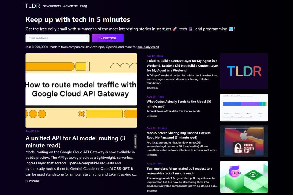This screenshot has width=293, height=195.
Task: Open "A unified API for AI model routing" headline
Action: [x=76, y=142]
